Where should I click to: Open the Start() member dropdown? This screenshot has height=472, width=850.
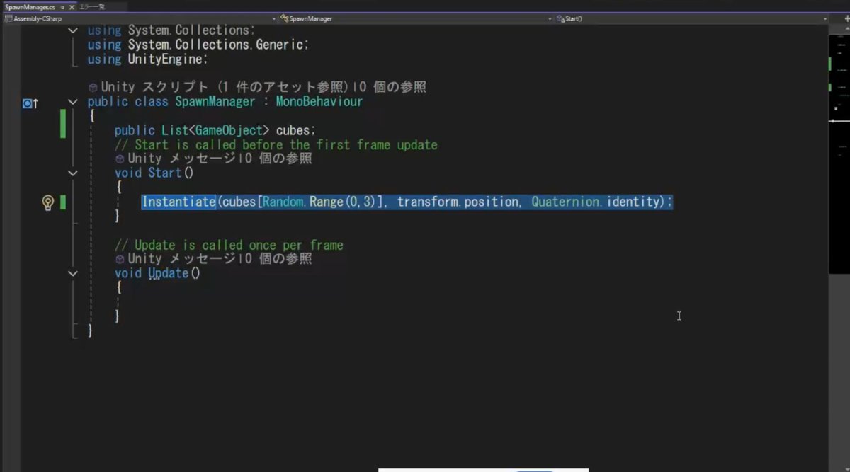[x=693, y=18]
